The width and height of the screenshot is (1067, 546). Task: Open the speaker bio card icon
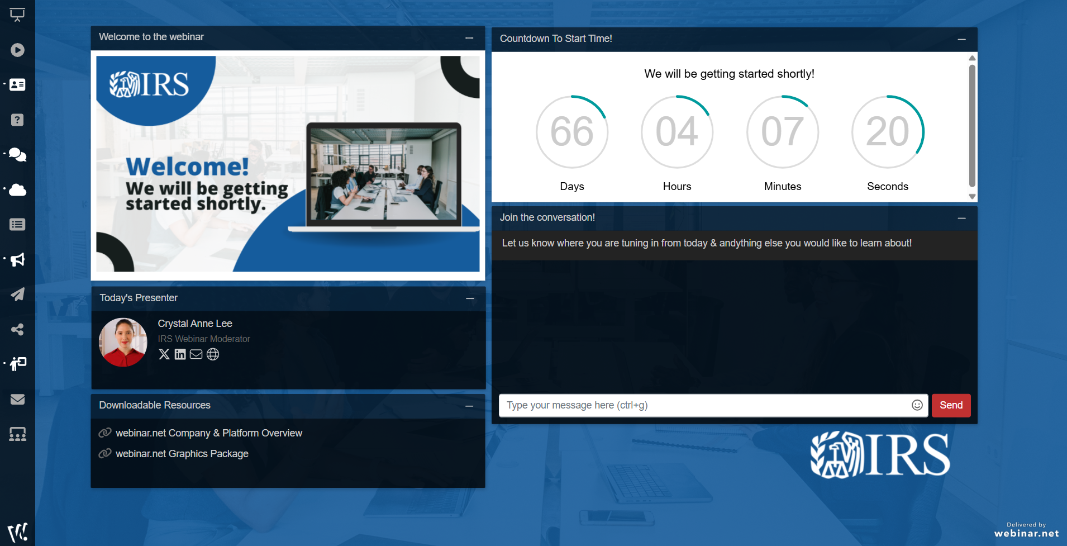pyautogui.click(x=17, y=85)
